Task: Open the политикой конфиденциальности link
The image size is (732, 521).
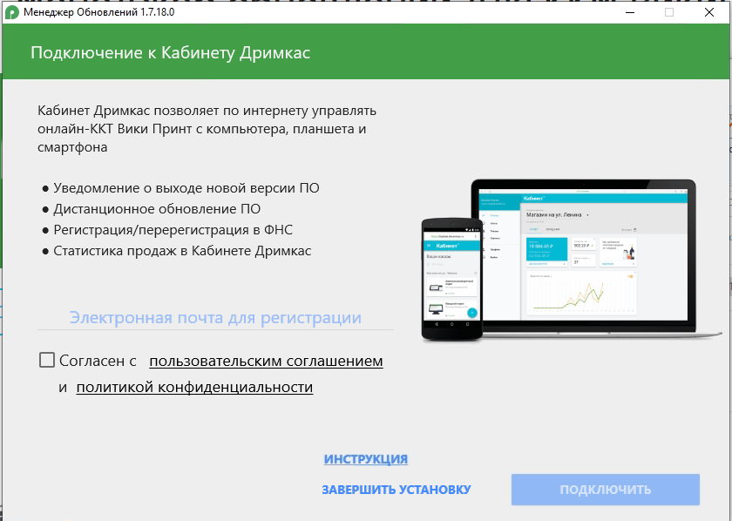Action: 194,387
